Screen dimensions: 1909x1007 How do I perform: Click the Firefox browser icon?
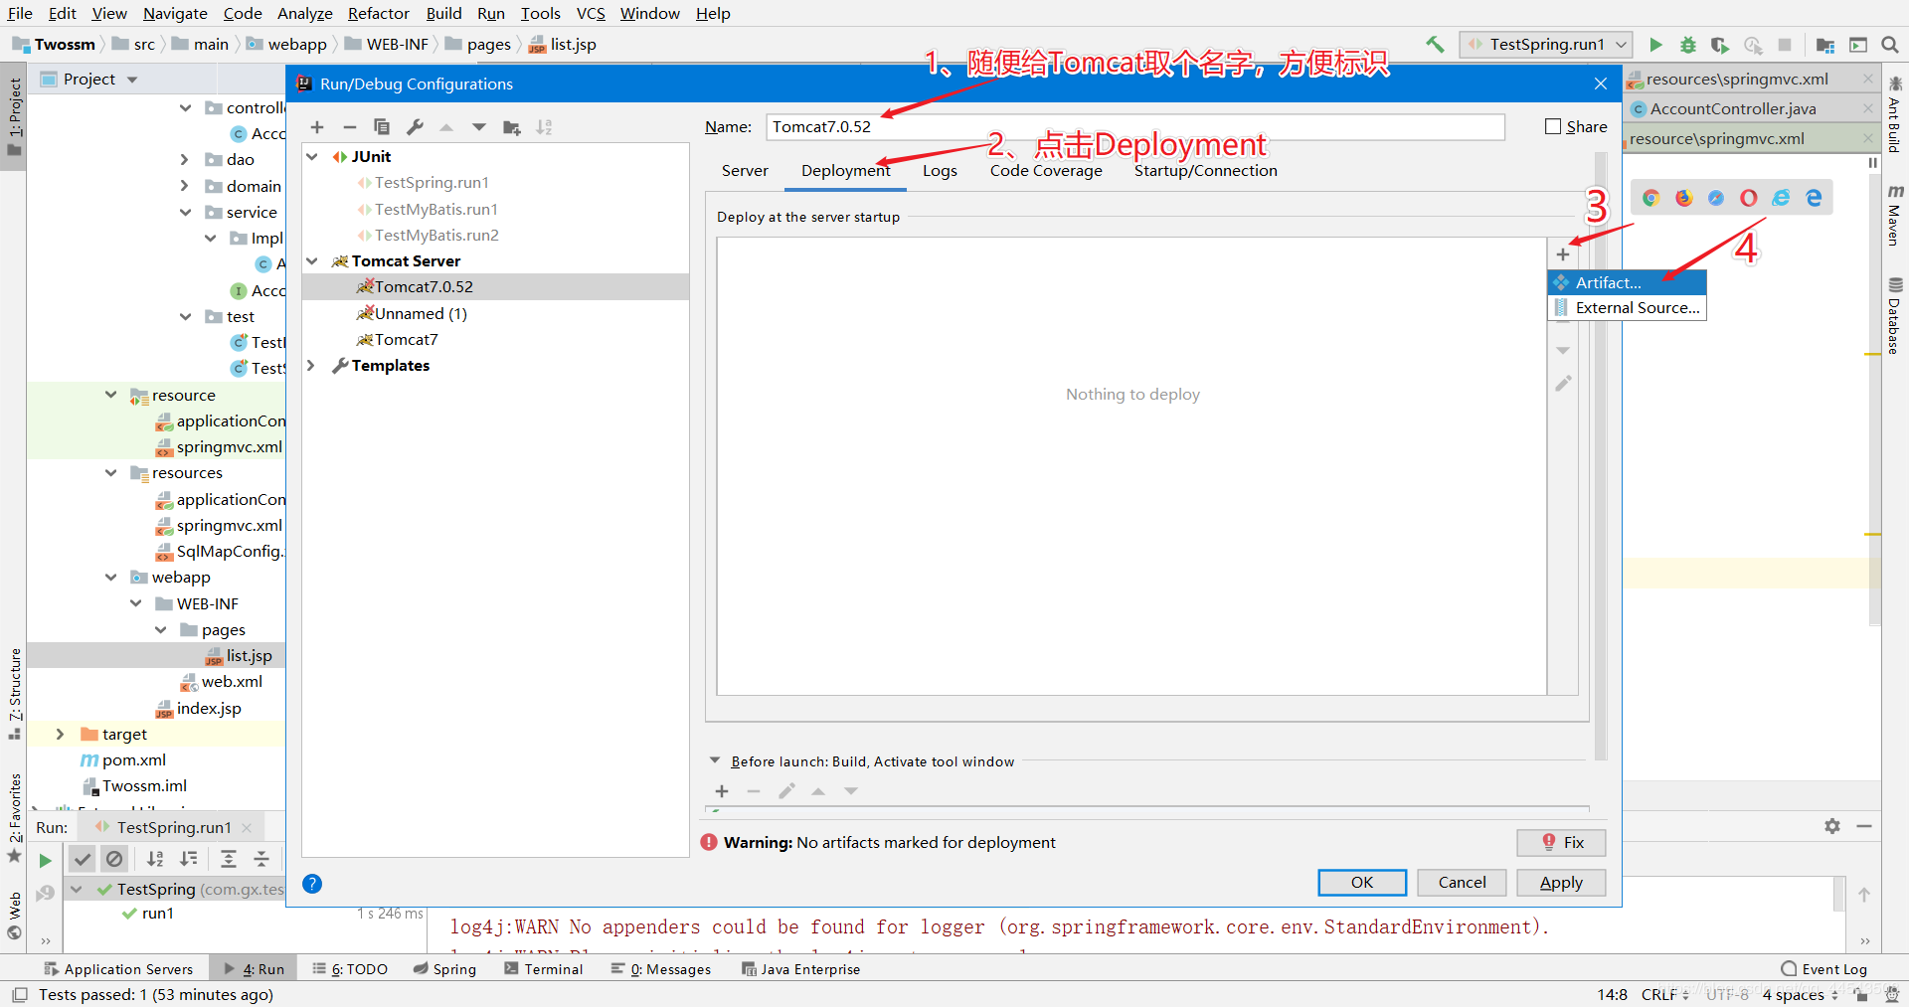click(x=1683, y=198)
